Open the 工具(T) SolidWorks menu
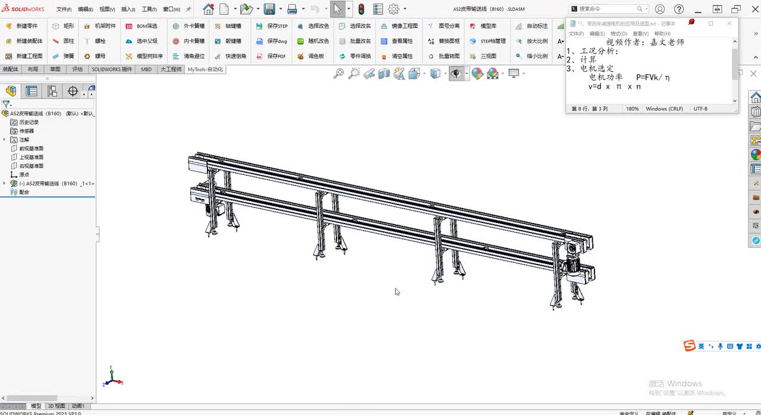 [x=149, y=10]
